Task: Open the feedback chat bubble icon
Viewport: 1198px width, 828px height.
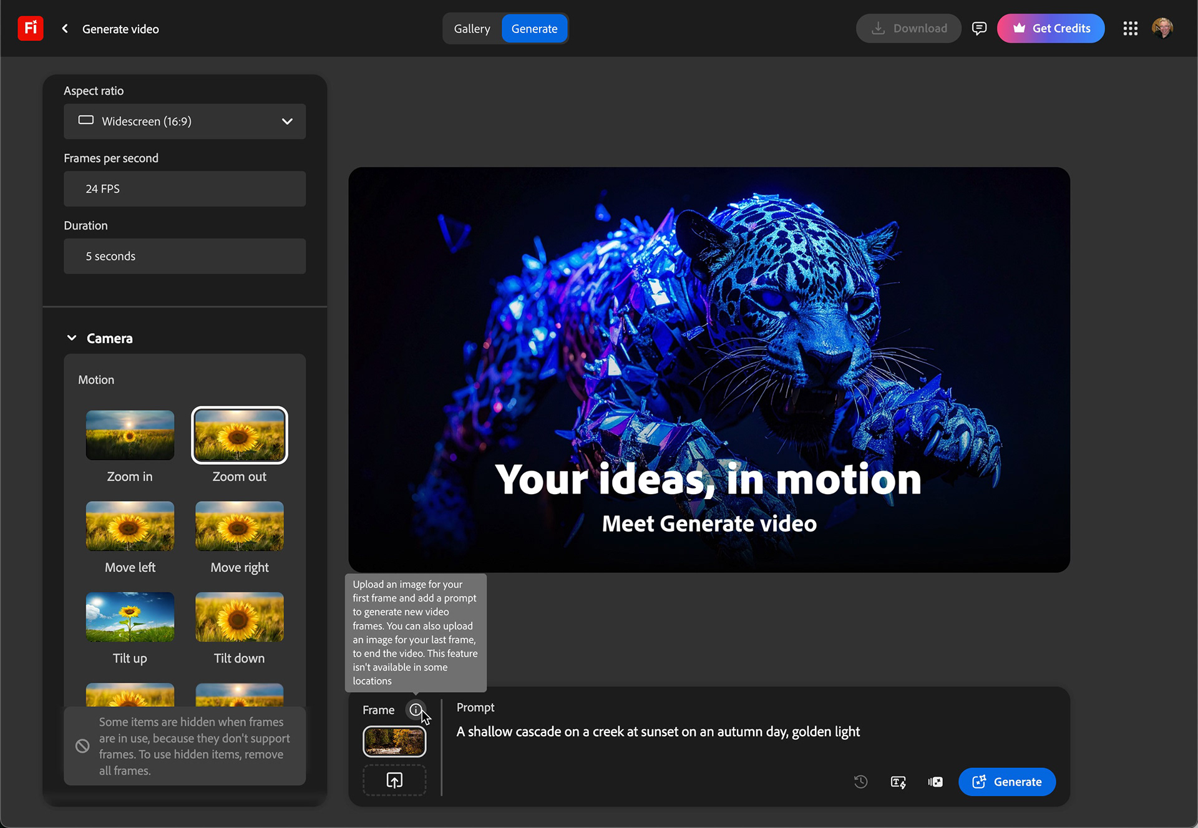Action: coord(979,28)
